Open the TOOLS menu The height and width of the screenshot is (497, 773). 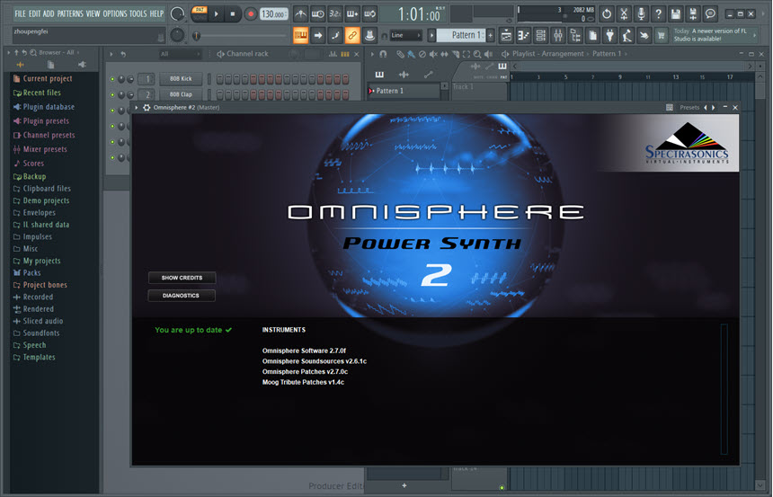pos(138,13)
